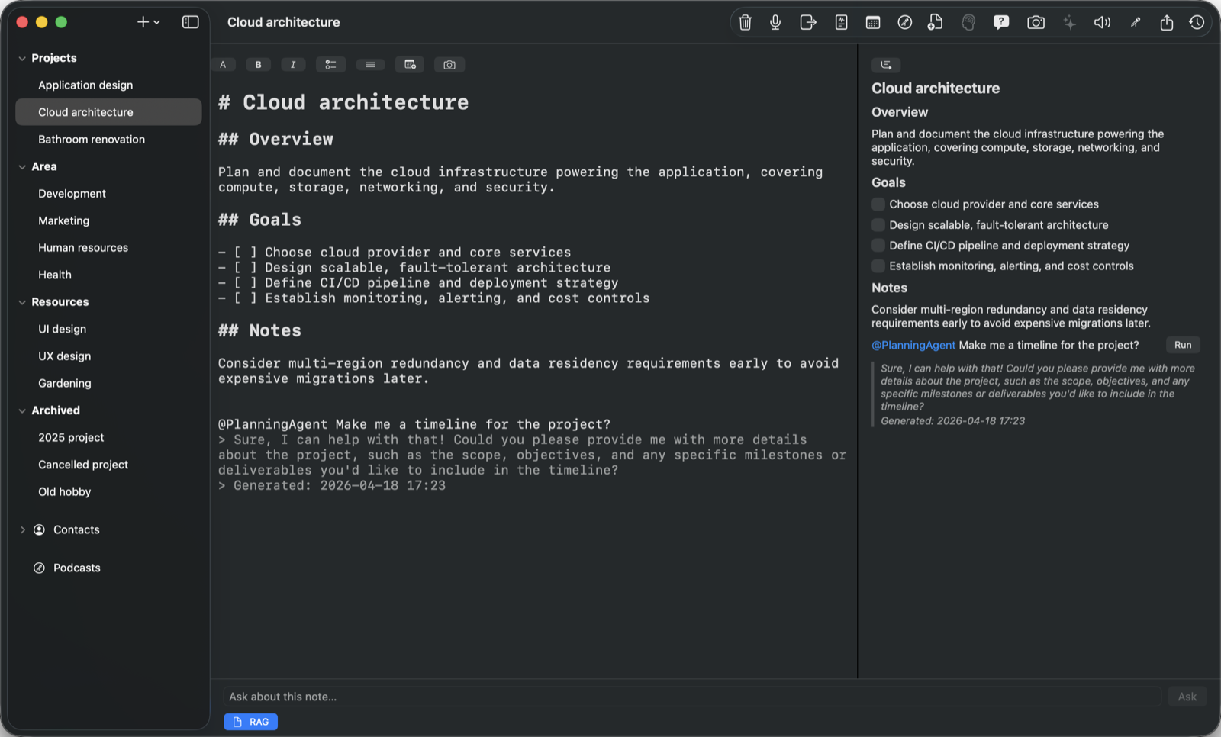
Task: Toggle the sidebar panel icon
Action: (190, 22)
